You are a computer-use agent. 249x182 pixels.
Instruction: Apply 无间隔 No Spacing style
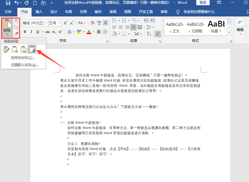195,27
